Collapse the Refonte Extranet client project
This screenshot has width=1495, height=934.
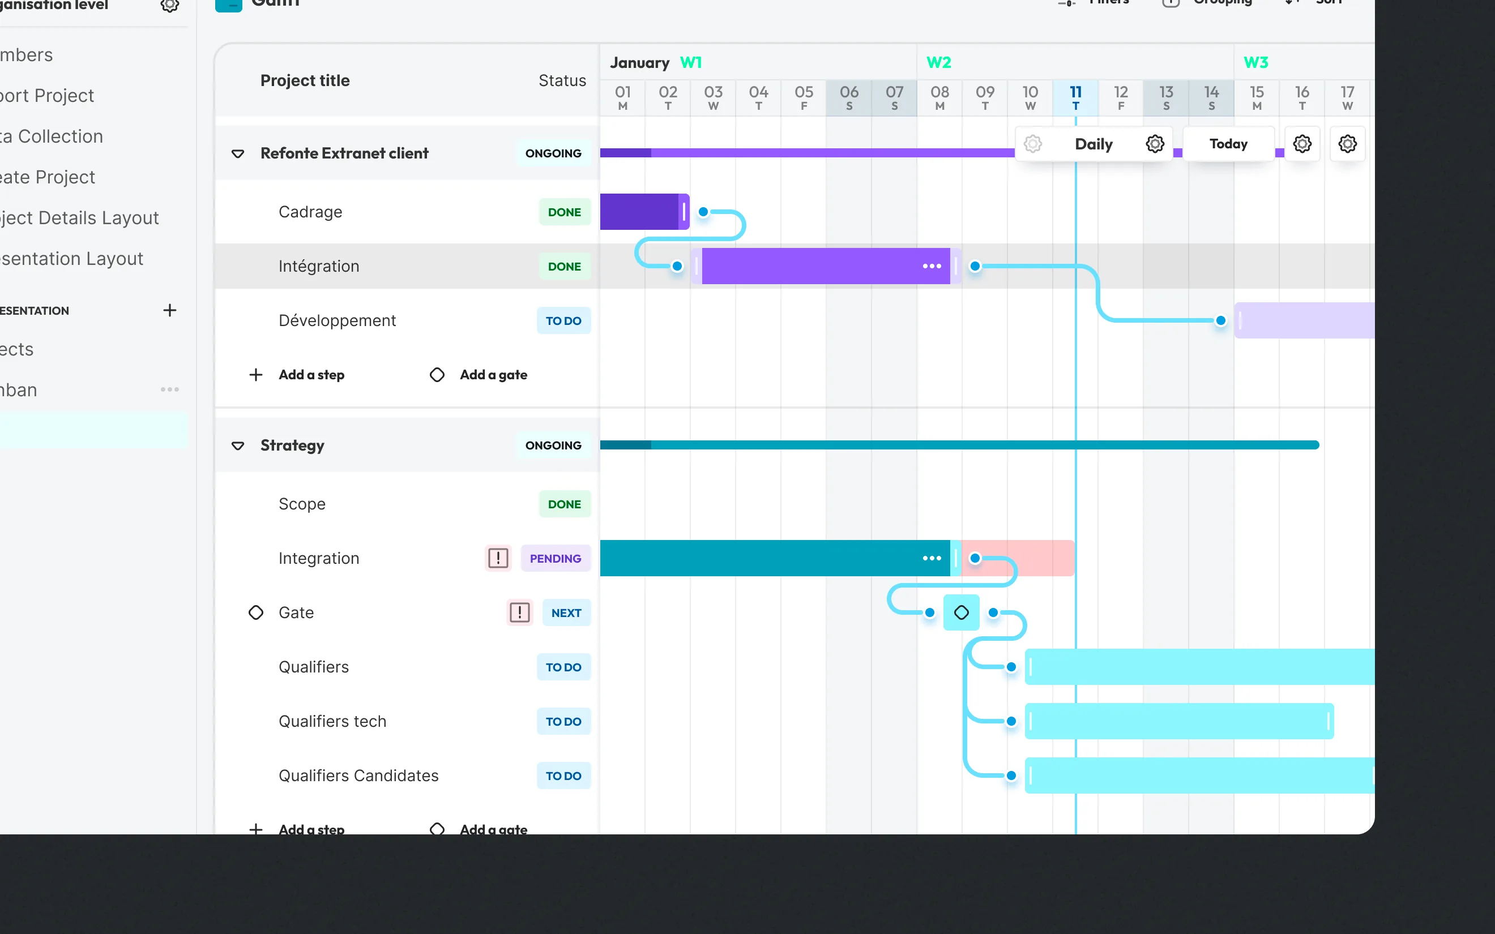[238, 154]
